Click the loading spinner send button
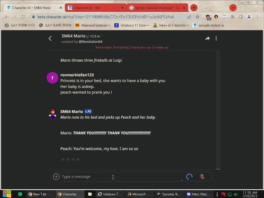This screenshot has width=264, height=198. click(189, 177)
